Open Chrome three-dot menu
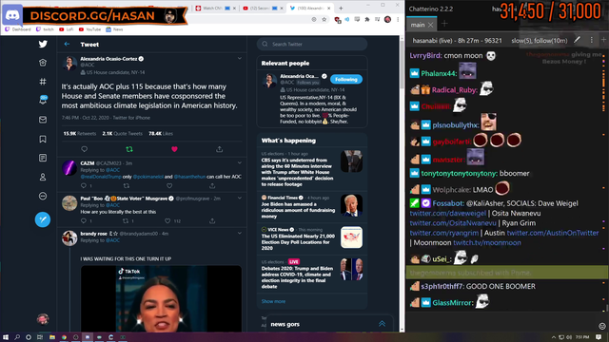The height and width of the screenshot is (342, 609). click(x=398, y=19)
